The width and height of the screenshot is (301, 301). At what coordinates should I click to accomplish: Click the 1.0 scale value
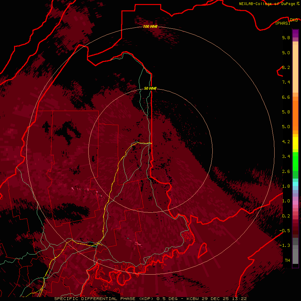click(286, 201)
